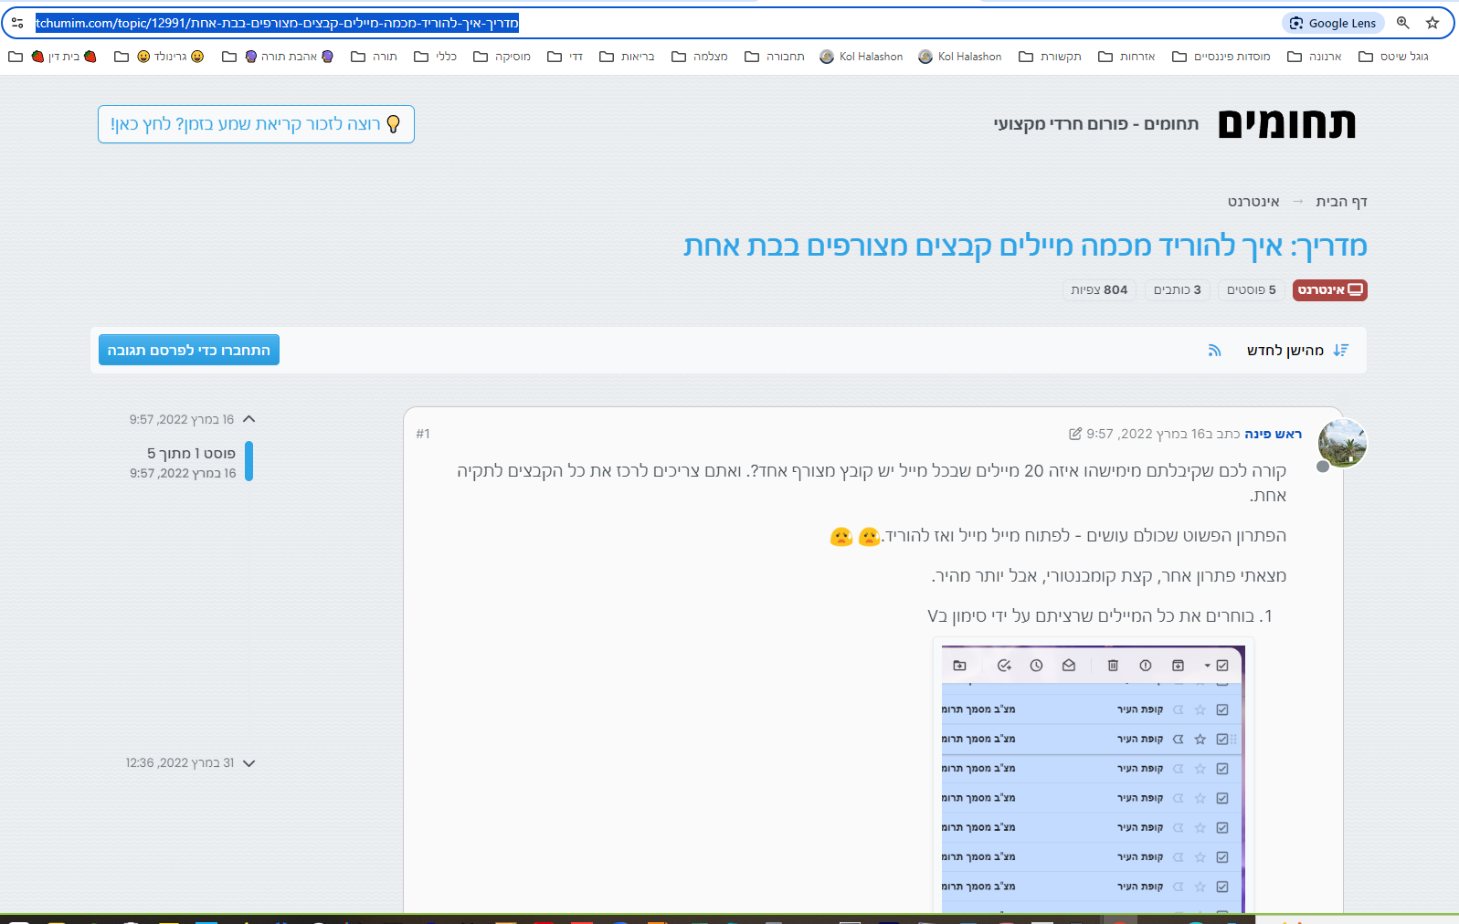The height and width of the screenshot is (924, 1459).
Task: Click the post number #1 link
Action: point(423,434)
